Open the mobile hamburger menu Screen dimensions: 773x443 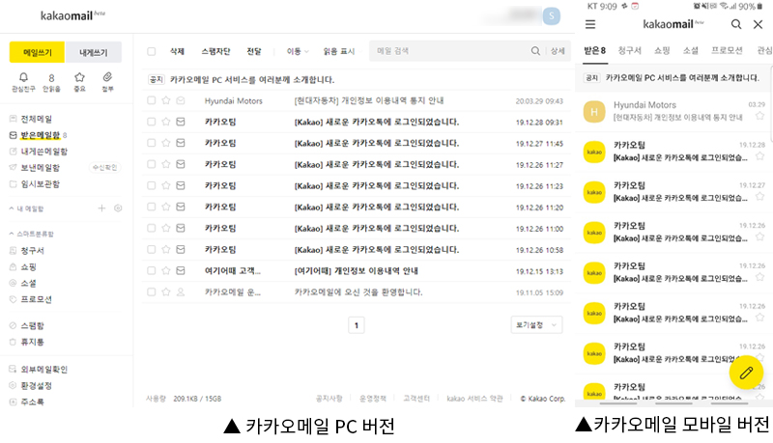[590, 24]
